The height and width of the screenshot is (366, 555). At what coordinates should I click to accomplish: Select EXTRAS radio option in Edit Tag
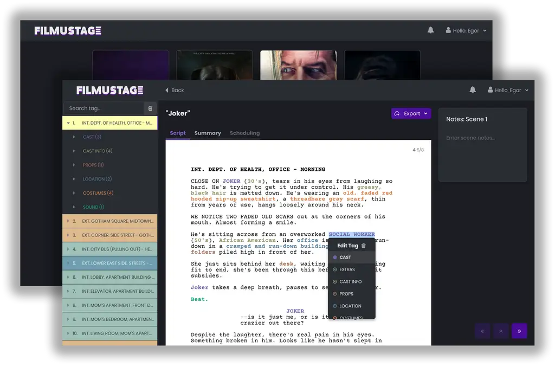(335, 269)
